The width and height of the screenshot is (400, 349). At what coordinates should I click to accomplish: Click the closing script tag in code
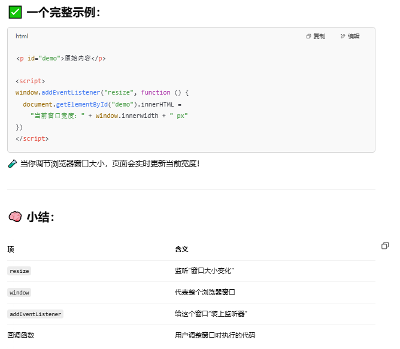tap(32, 138)
